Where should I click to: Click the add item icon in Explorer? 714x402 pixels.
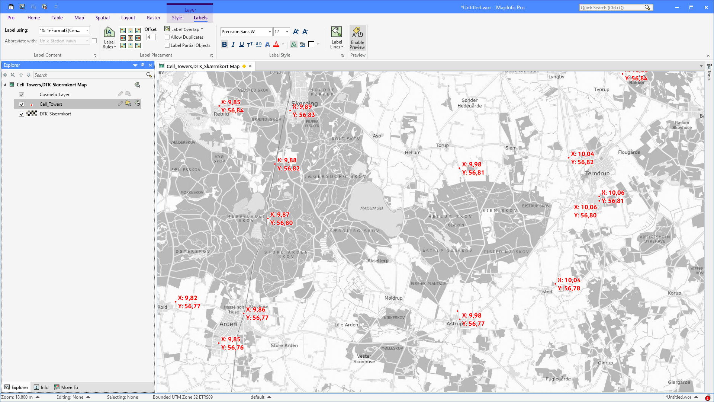(5, 75)
